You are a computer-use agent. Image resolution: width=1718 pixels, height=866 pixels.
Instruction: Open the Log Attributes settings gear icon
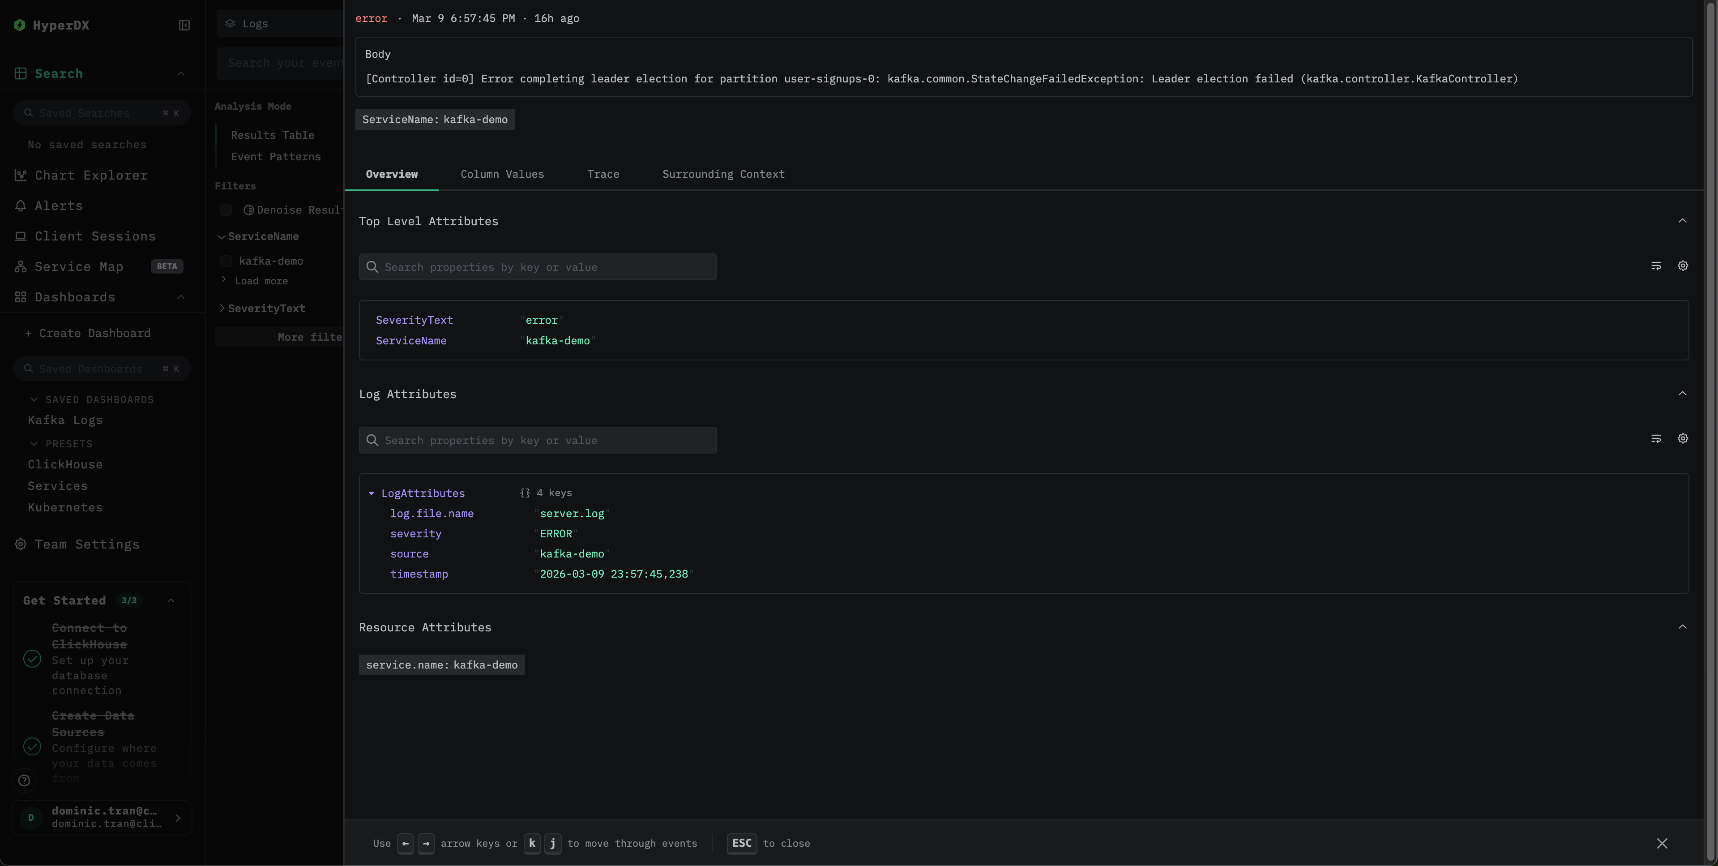1683,438
